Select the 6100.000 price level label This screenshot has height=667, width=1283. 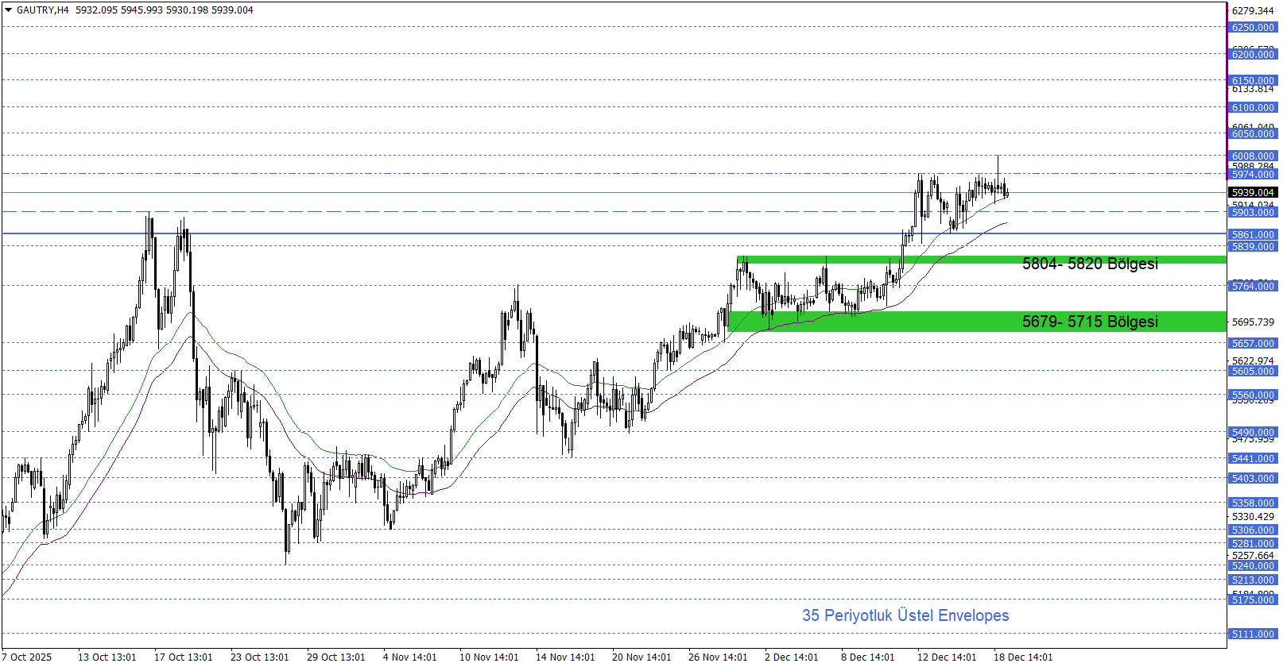pyautogui.click(x=1253, y=108)
